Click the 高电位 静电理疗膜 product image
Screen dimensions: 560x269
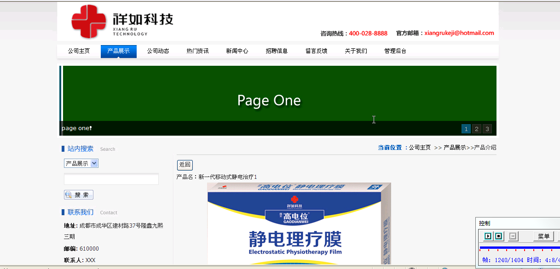pyautogui.click(x=299, y=223)
